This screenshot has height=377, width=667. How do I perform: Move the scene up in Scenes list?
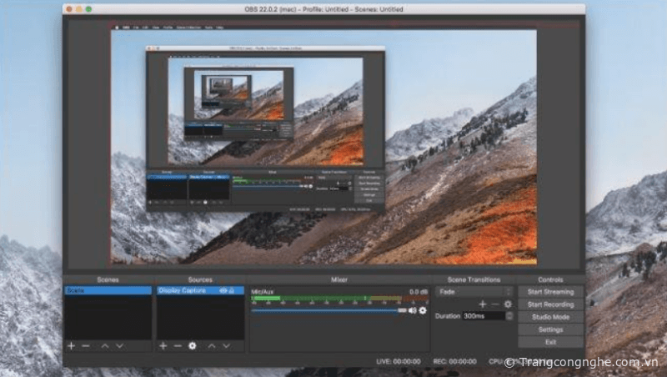[x=105, y=345]
